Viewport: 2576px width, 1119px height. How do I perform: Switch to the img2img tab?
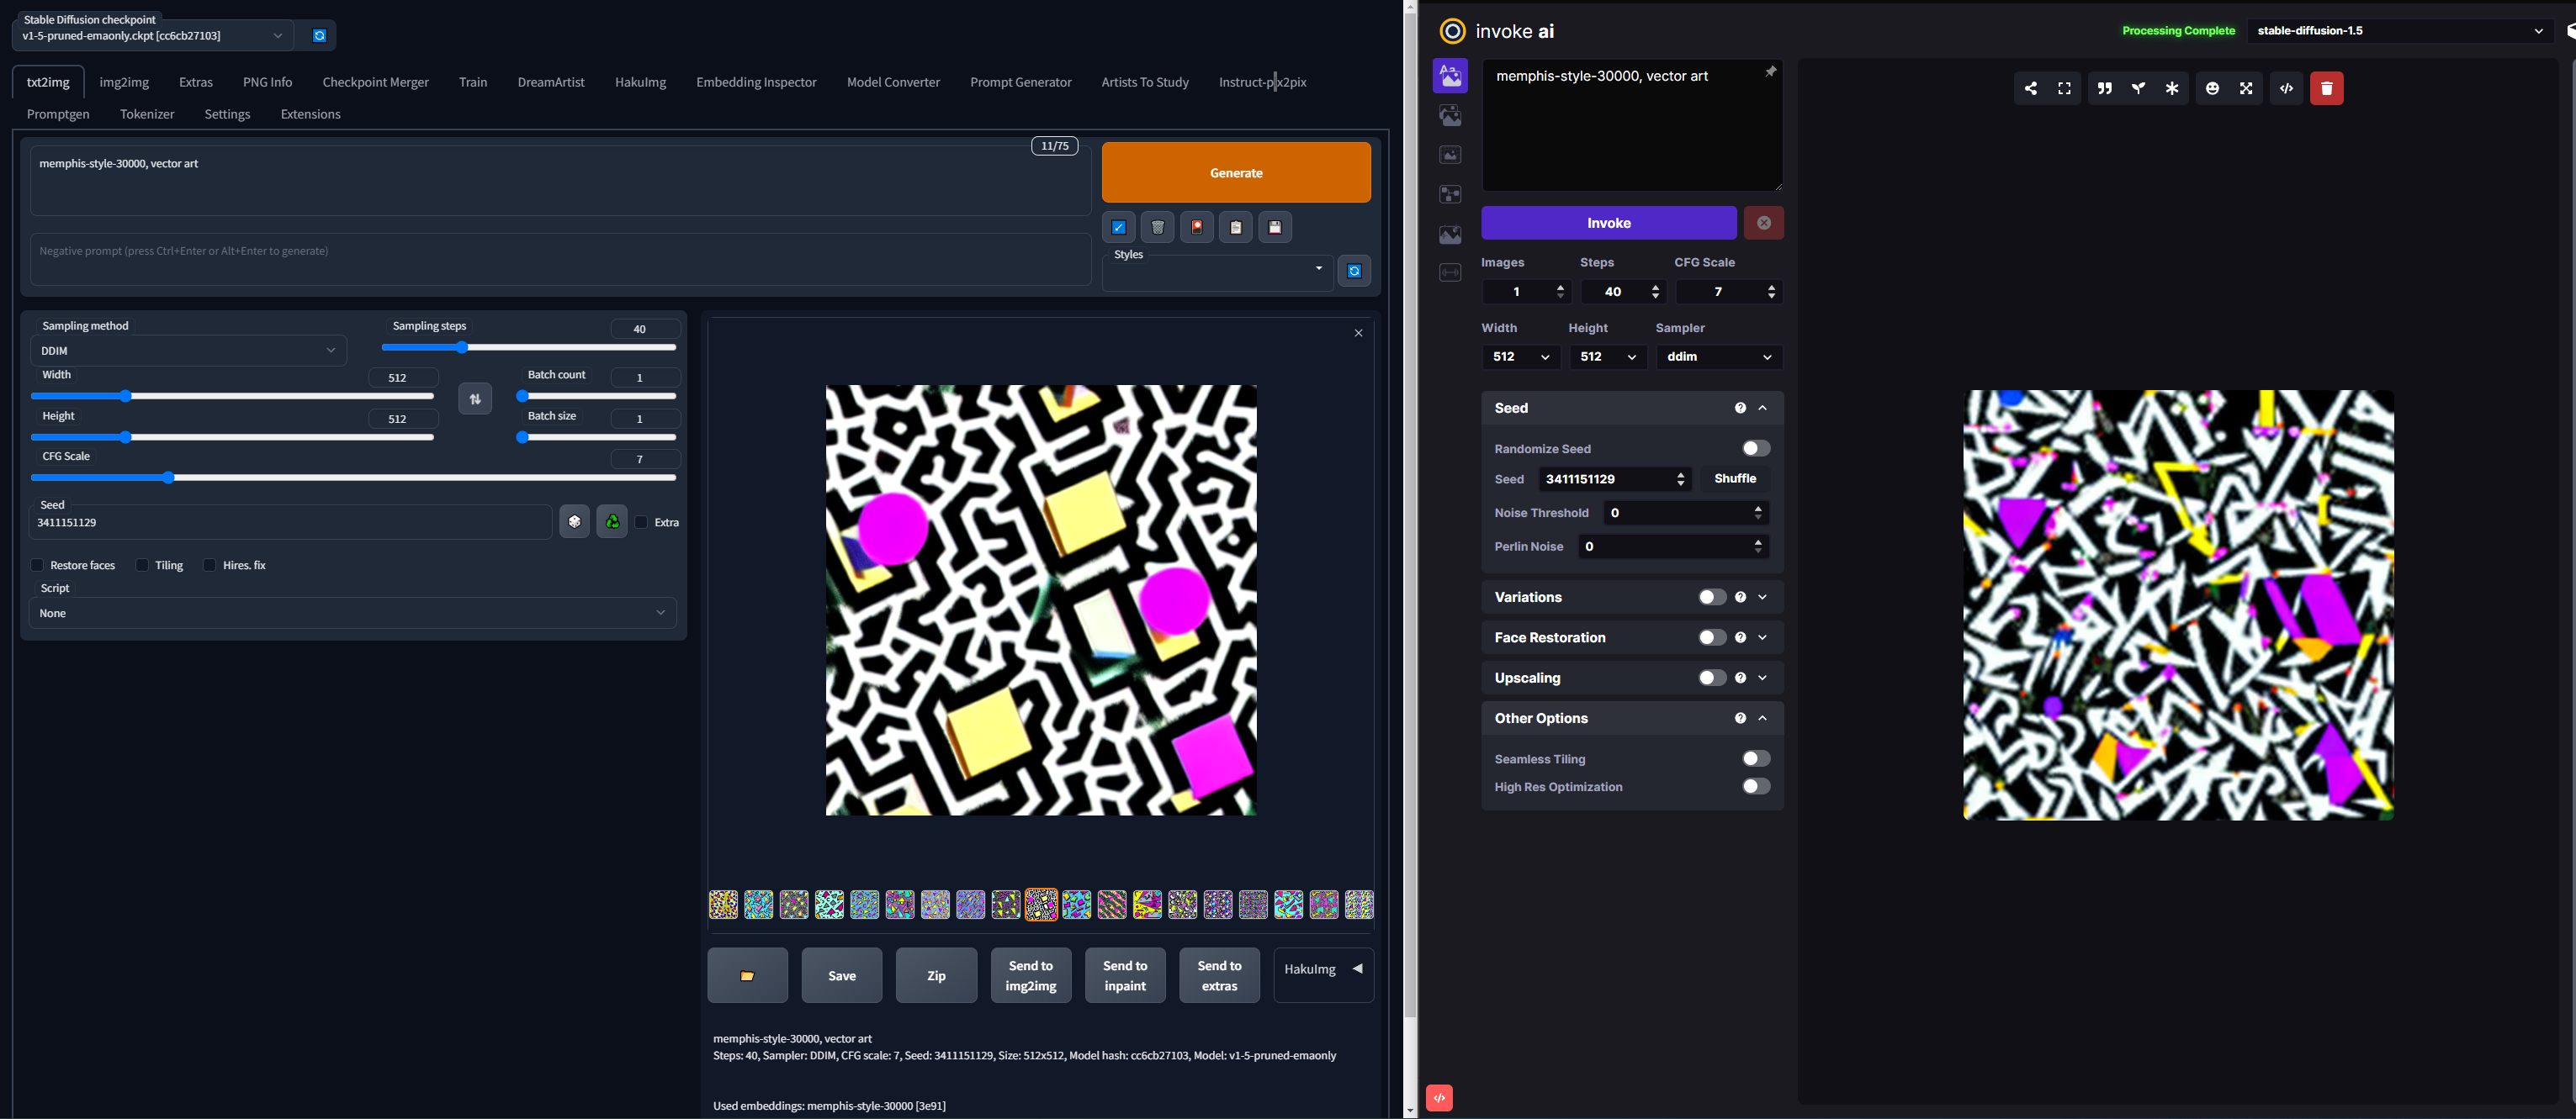(x=124, y=82)
